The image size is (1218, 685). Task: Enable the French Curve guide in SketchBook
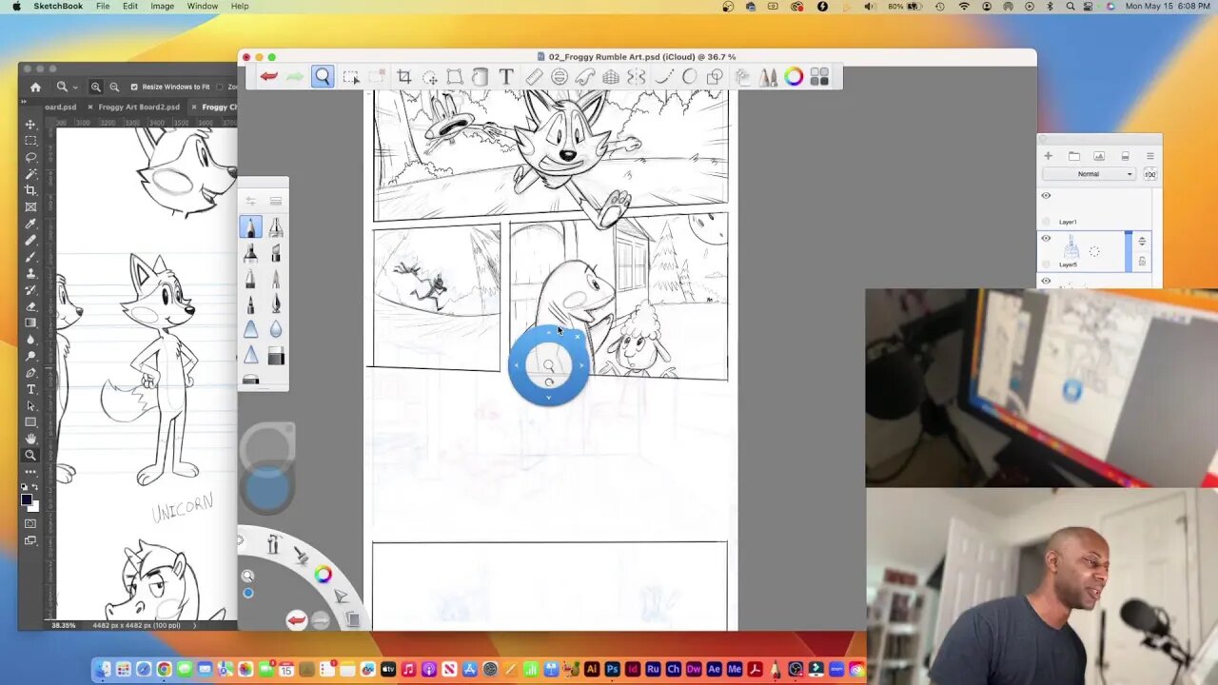(x=585, y=77)
